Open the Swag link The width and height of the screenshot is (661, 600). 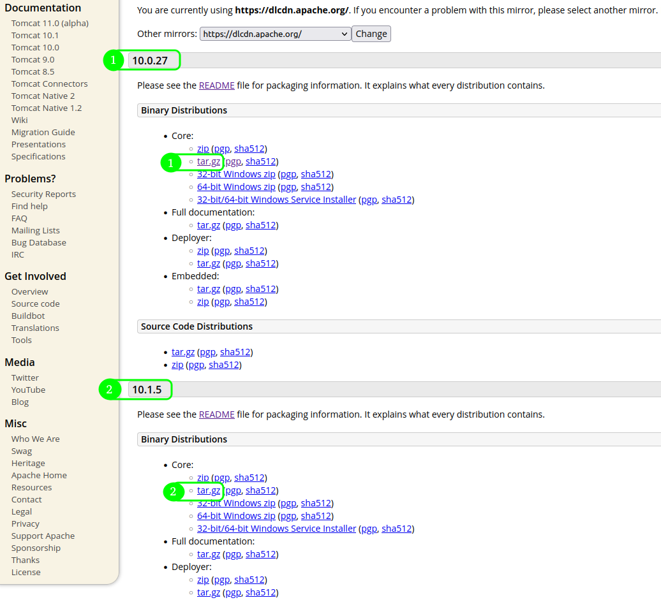(22, 451)
